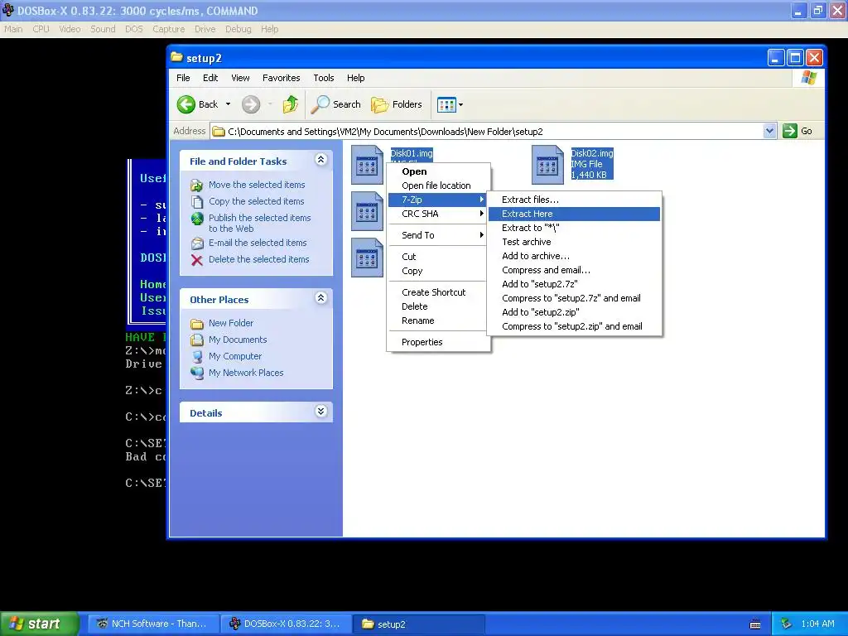Choose Extract Here in 7-Zip submenu

[574, 214]
